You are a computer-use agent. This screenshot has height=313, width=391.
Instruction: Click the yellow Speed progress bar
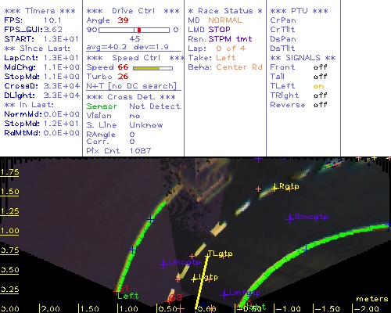pos(152,68)
